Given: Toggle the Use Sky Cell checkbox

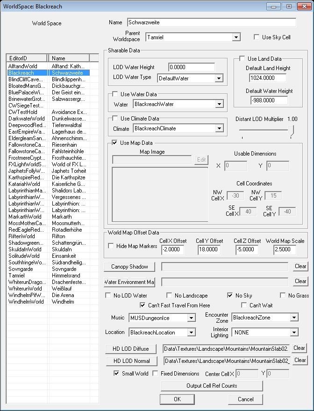Looking at the screenshot, I should pos(256,37).
